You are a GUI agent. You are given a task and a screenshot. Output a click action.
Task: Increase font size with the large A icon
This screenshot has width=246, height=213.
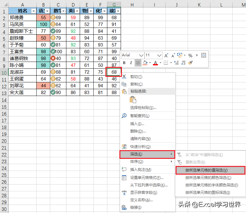click(166, 55)
